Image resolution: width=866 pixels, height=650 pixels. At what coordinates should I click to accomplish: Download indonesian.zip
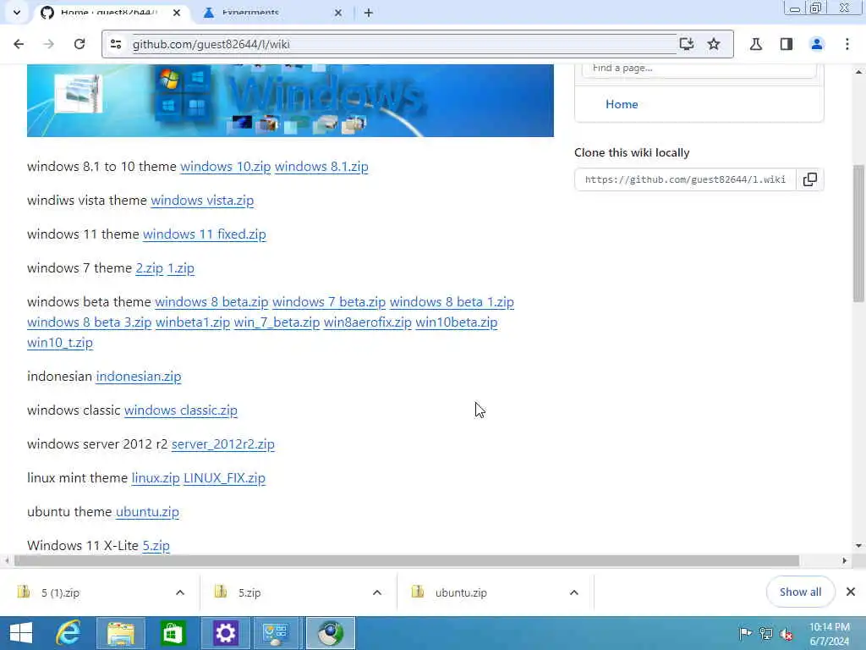click(x=139, y=377)
